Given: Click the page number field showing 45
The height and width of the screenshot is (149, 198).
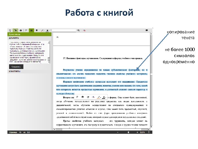Looking at the screenshot, I should click(20, 132).
